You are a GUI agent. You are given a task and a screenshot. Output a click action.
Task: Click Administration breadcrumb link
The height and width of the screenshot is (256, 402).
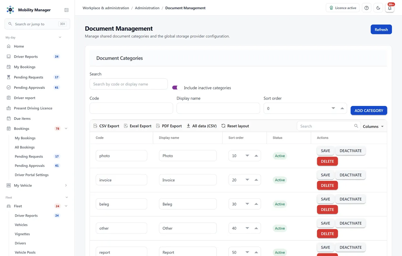tap(147, 8)
